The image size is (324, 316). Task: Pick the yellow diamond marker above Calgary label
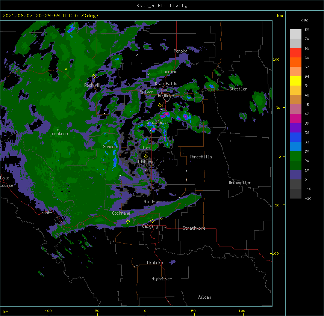coord(152,221)
